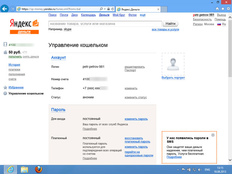This screenshot has width=232, height=174.
Task: Open Firefox from the taskbar
Action: pyautogui.click(x=39, y=170)
